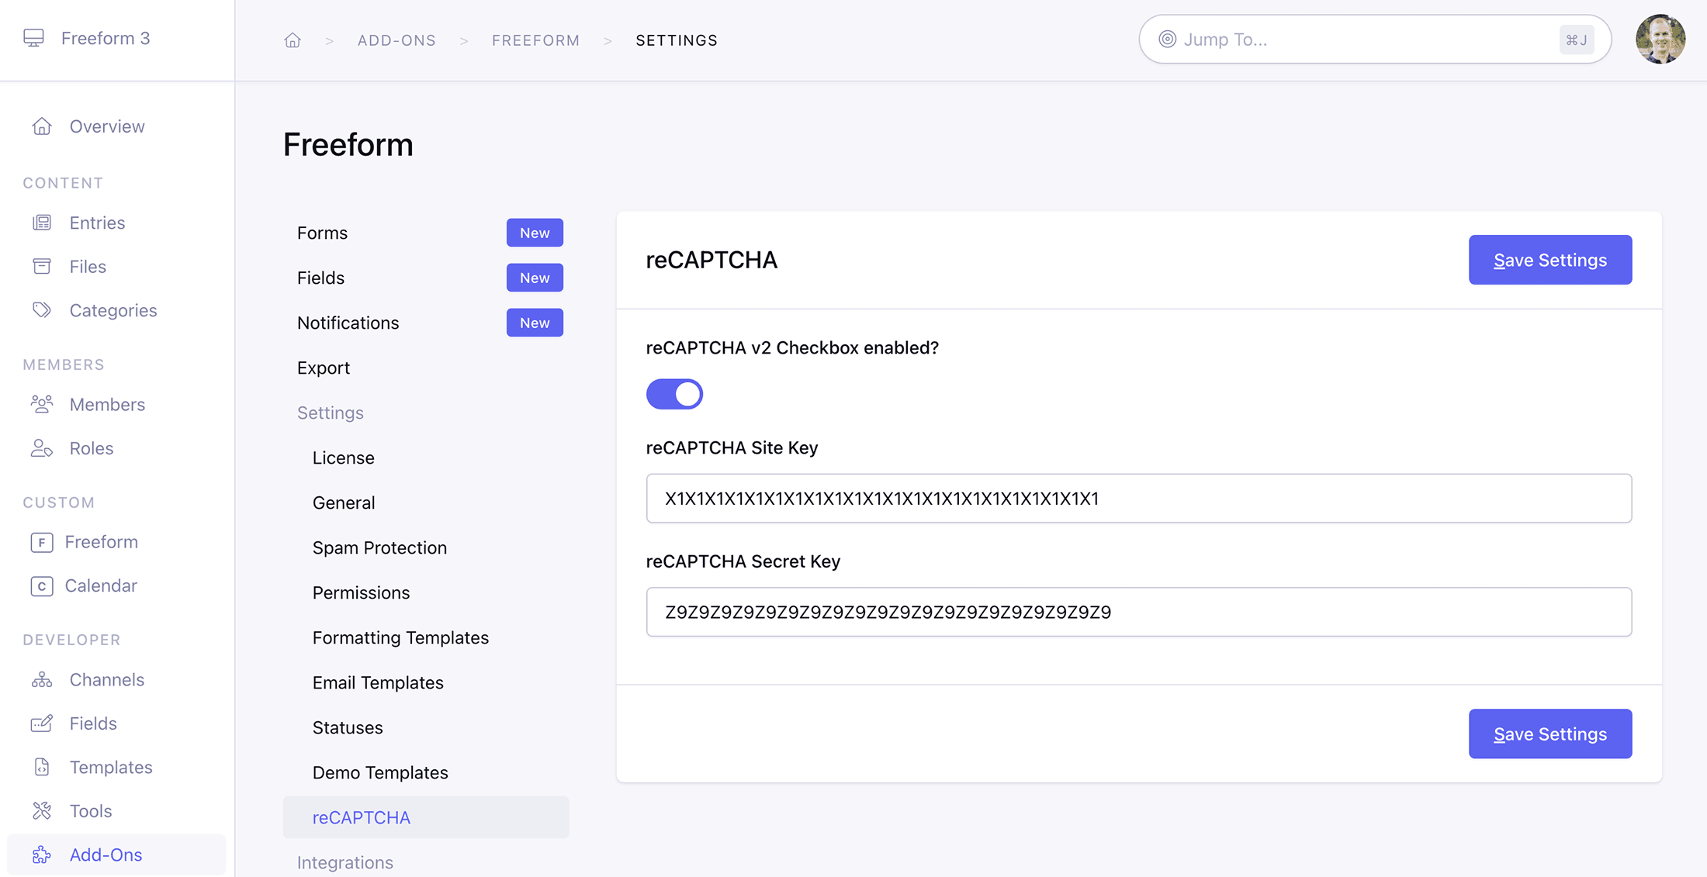Click the Overview sidebar label
1707x877 pixels.
[x=107, y=126]
